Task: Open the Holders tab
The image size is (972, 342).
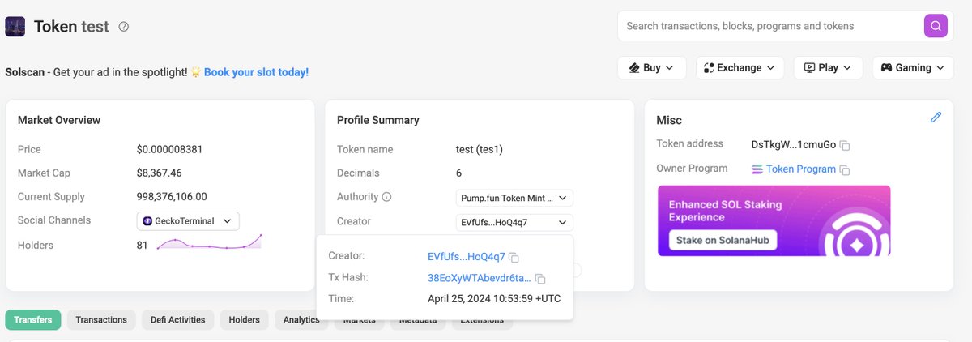Action: pos(244,319)
